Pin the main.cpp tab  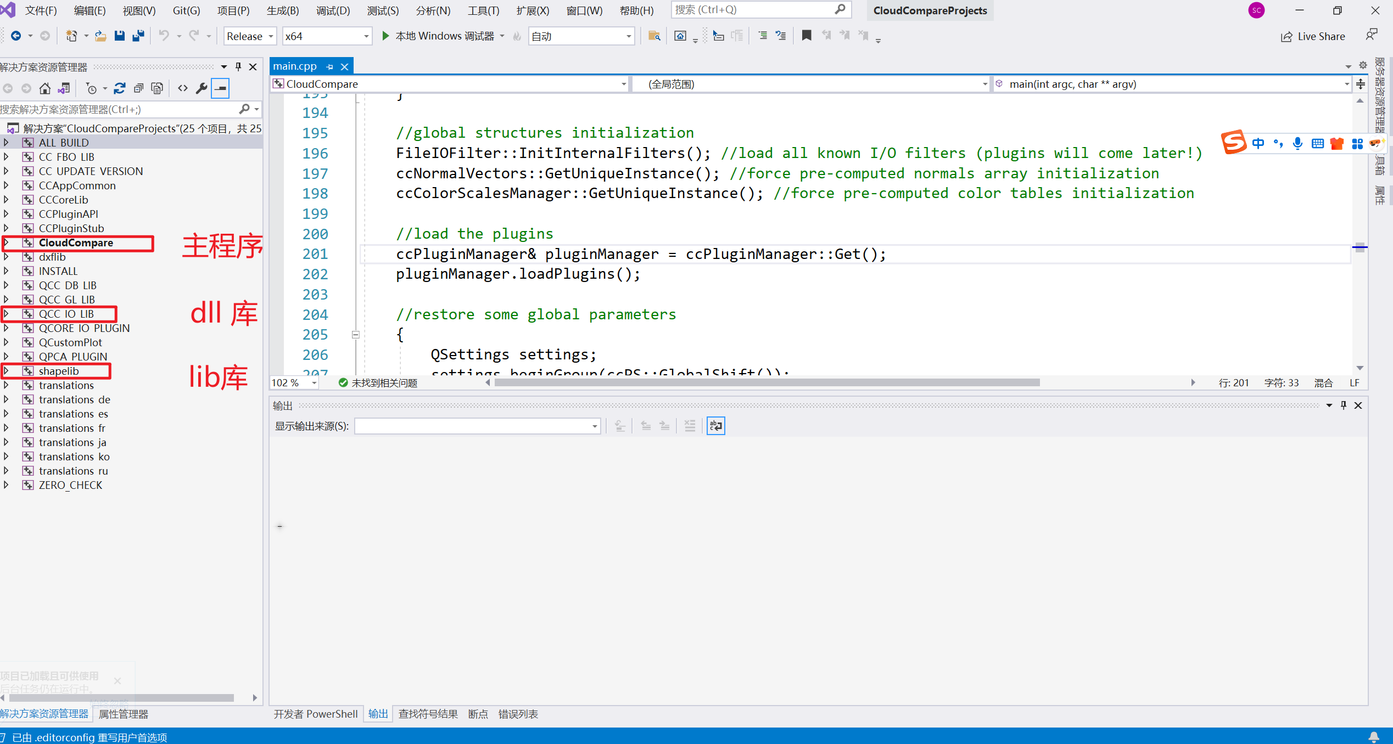pos(329,66)
